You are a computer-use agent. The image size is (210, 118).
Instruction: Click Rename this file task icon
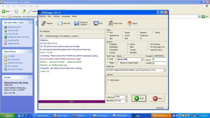pyautogui.click(x=6, y=27)
